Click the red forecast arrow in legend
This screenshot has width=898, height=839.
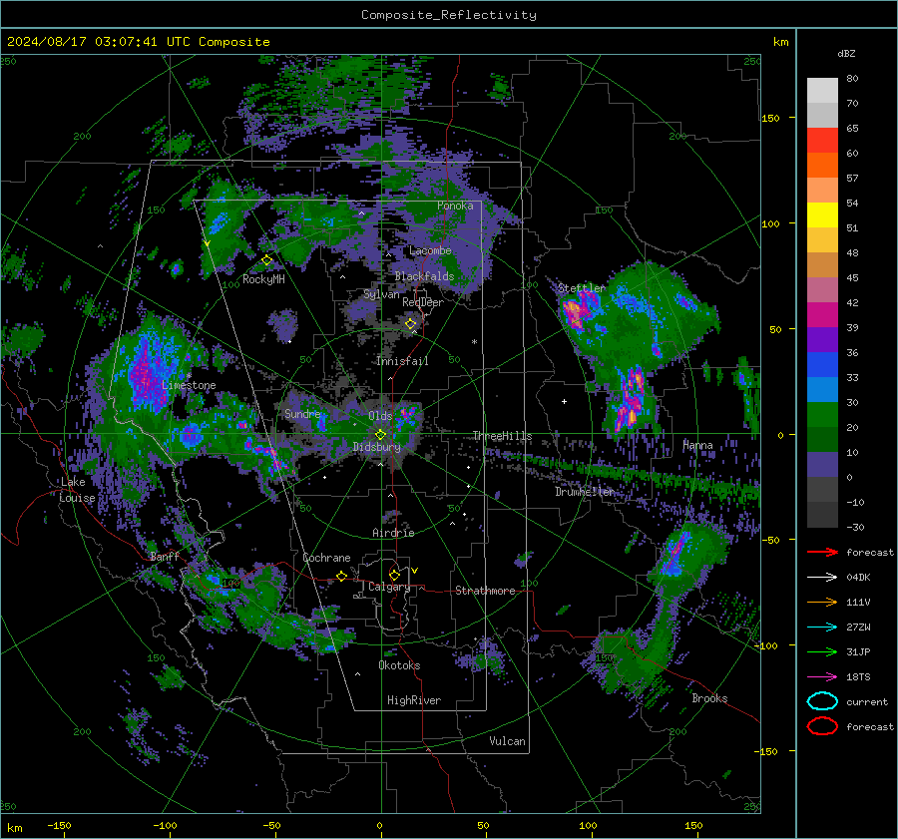(822, 552)
